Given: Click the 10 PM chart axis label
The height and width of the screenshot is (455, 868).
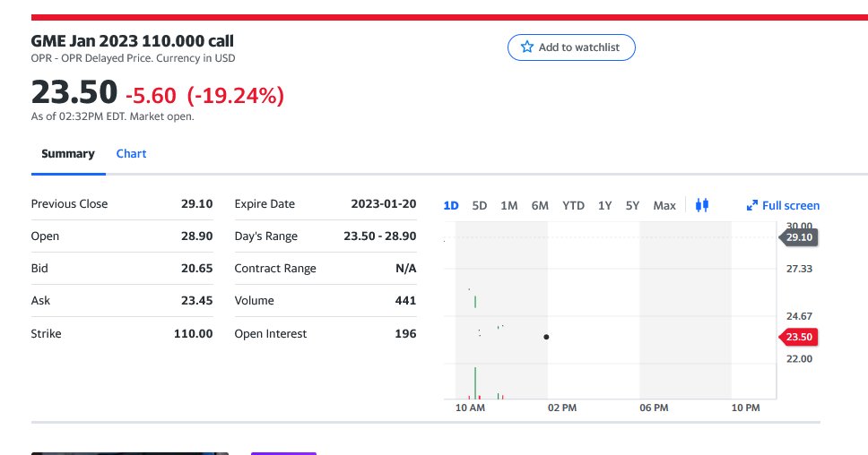Looking at the screenshot, I should pos(746,408).
